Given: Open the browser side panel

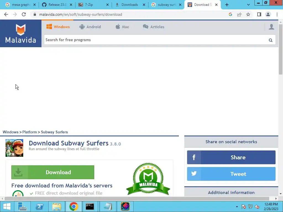Looking at the screenshot, I should pyautogui.click(x=259, y=14).
